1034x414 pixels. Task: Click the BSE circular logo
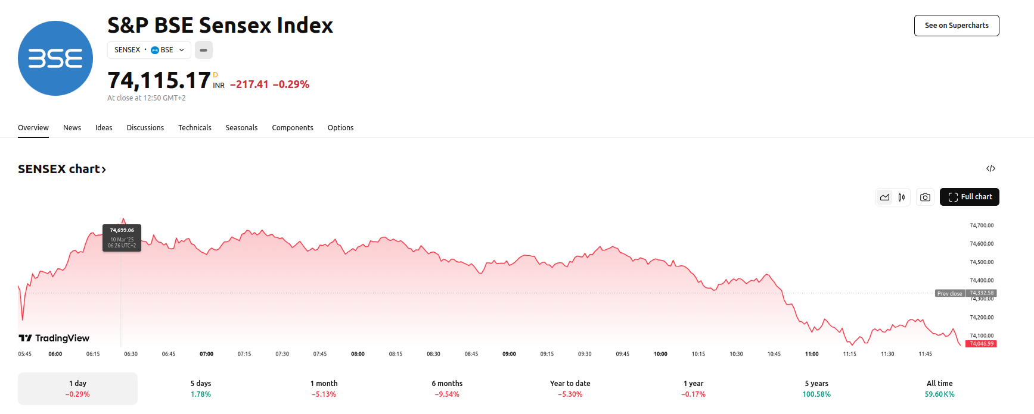tap(55, 58)
